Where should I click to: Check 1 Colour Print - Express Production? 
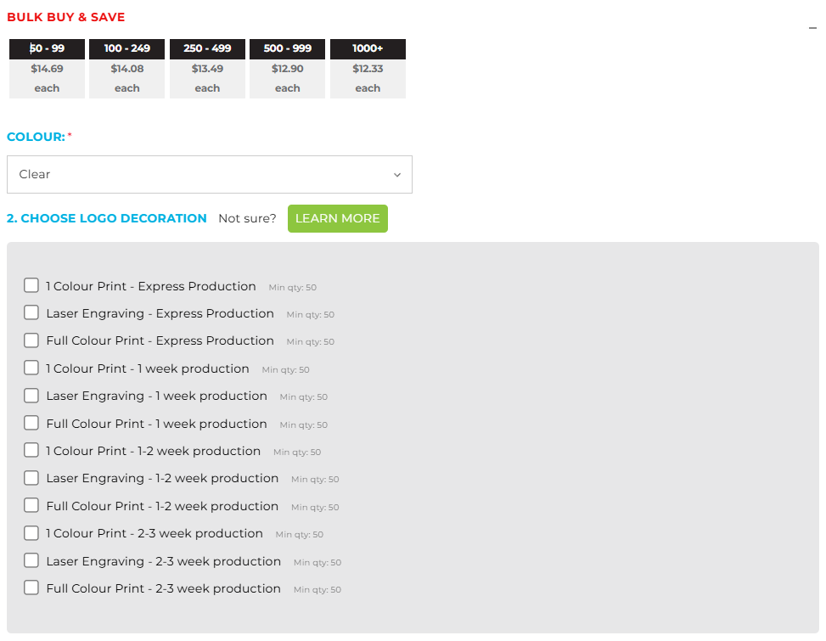coord(31,285)
